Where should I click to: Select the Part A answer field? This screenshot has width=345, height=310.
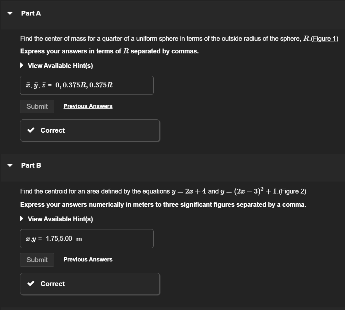click(x=87, y=85)
